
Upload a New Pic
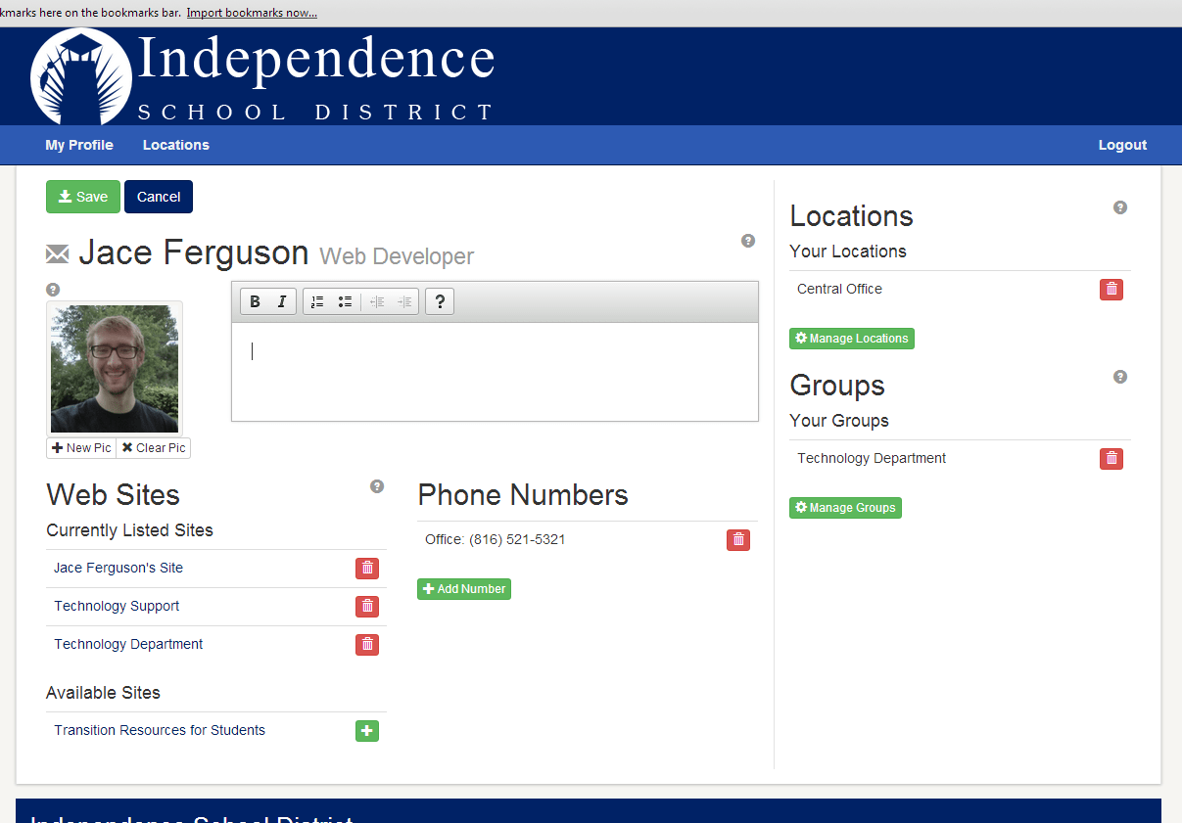(81, 448)
